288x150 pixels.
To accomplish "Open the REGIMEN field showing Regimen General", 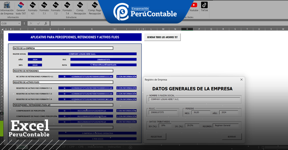I will pos(226,126).
